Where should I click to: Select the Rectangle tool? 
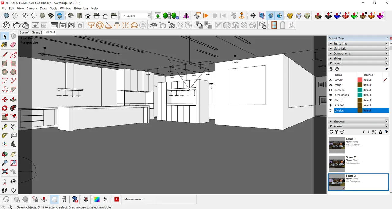(x=5, y=64)
